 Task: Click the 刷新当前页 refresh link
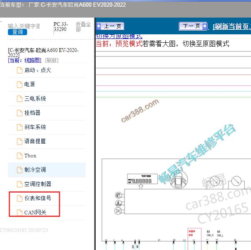pyautogui.click(x=232, y=26)
